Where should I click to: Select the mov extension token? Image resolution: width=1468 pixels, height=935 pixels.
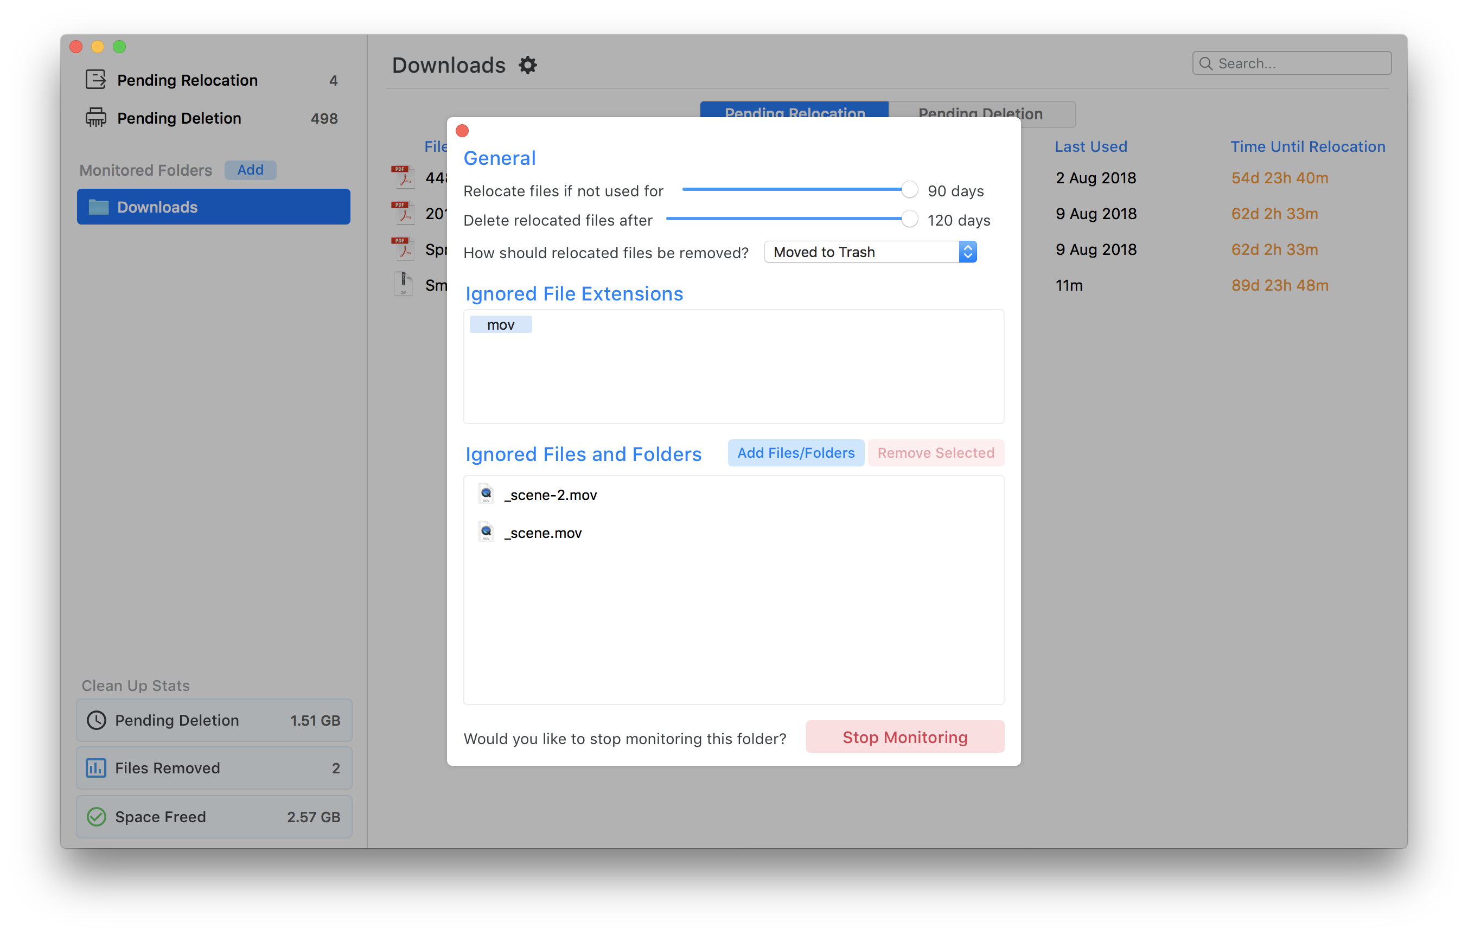tap(501, 325)
